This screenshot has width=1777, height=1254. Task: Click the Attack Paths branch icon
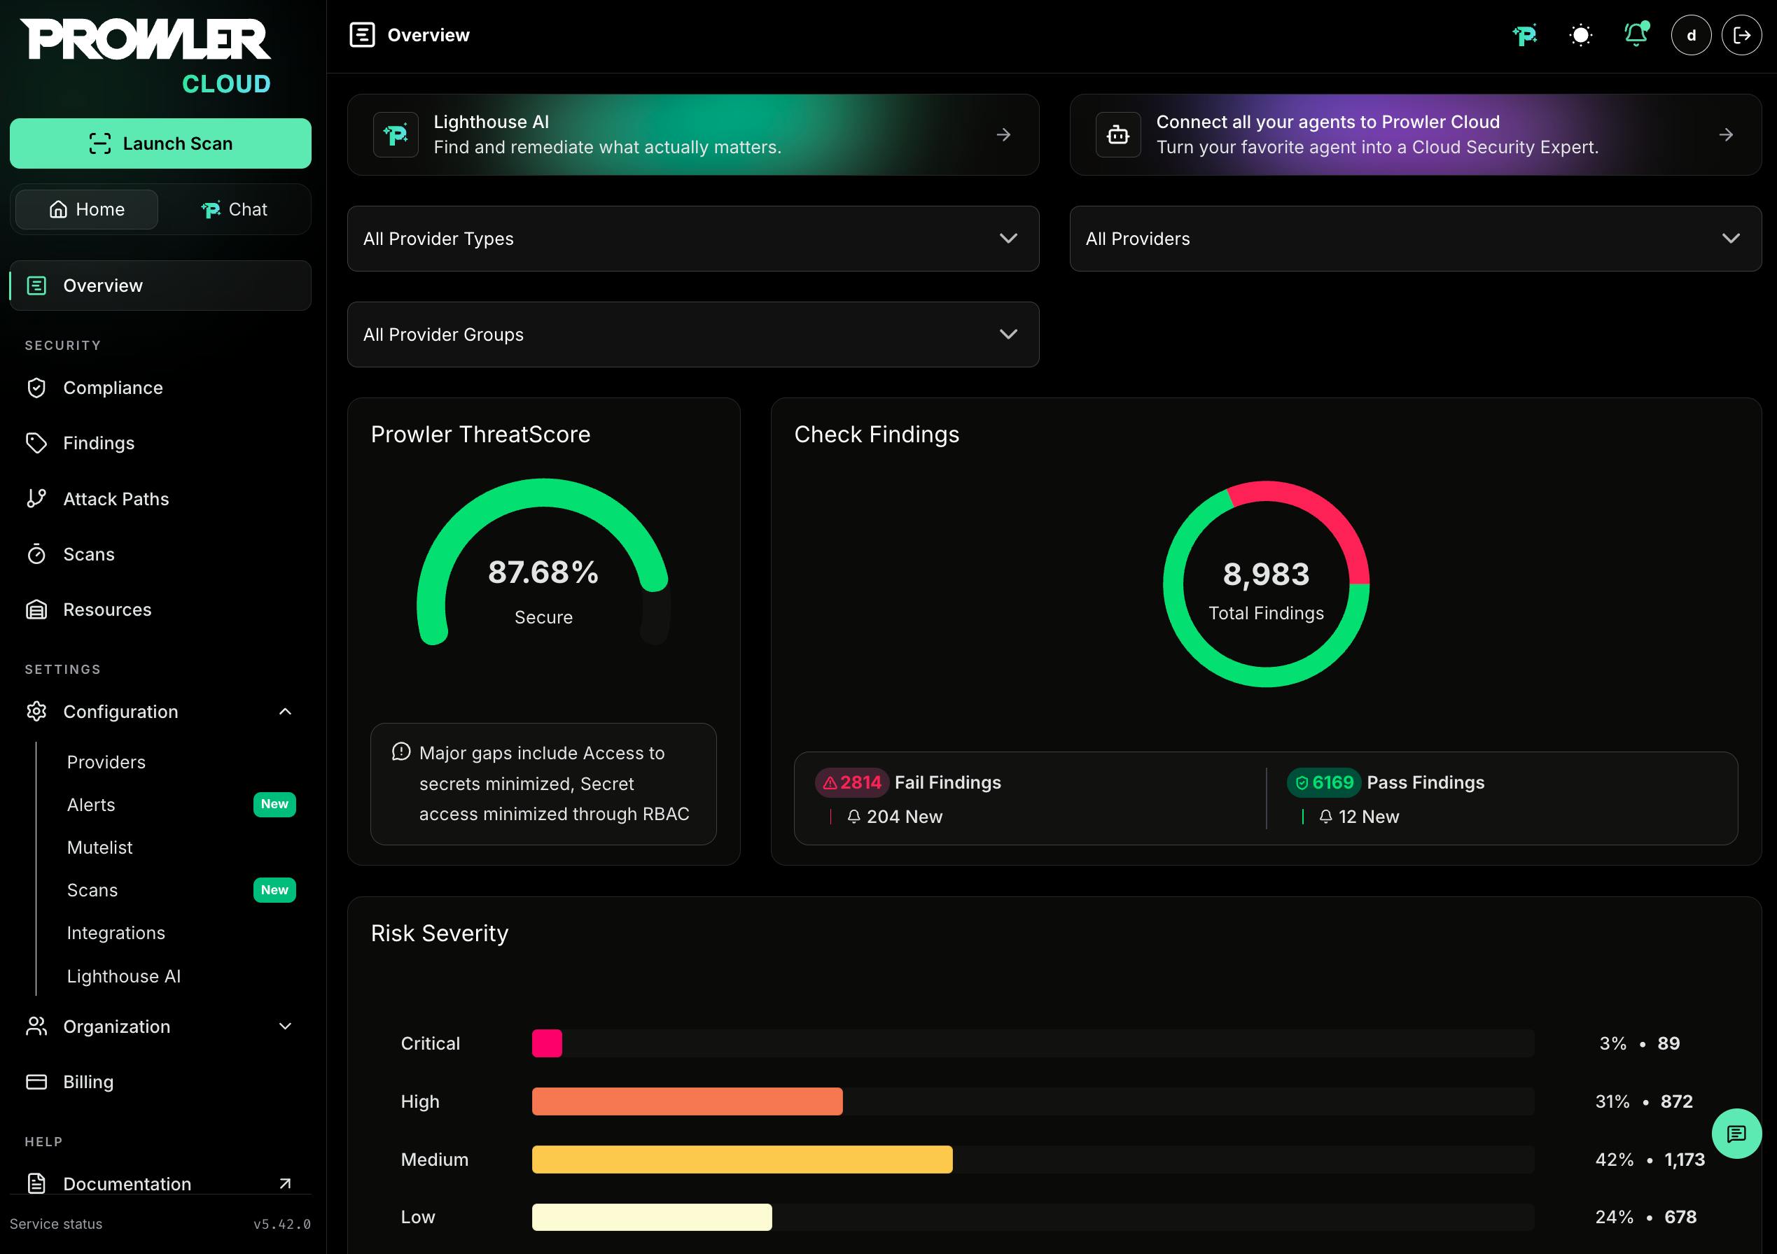[x=36, y=498]
